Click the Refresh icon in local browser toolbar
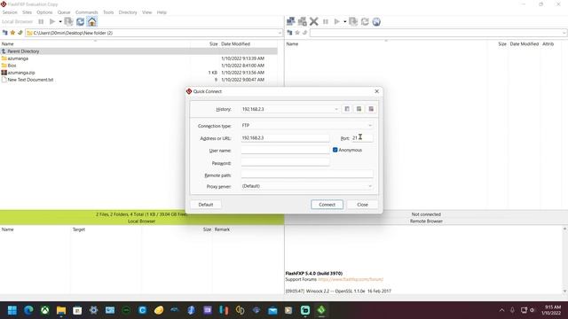568x319 pixels. pyautogui.click(x=81, y=21)
